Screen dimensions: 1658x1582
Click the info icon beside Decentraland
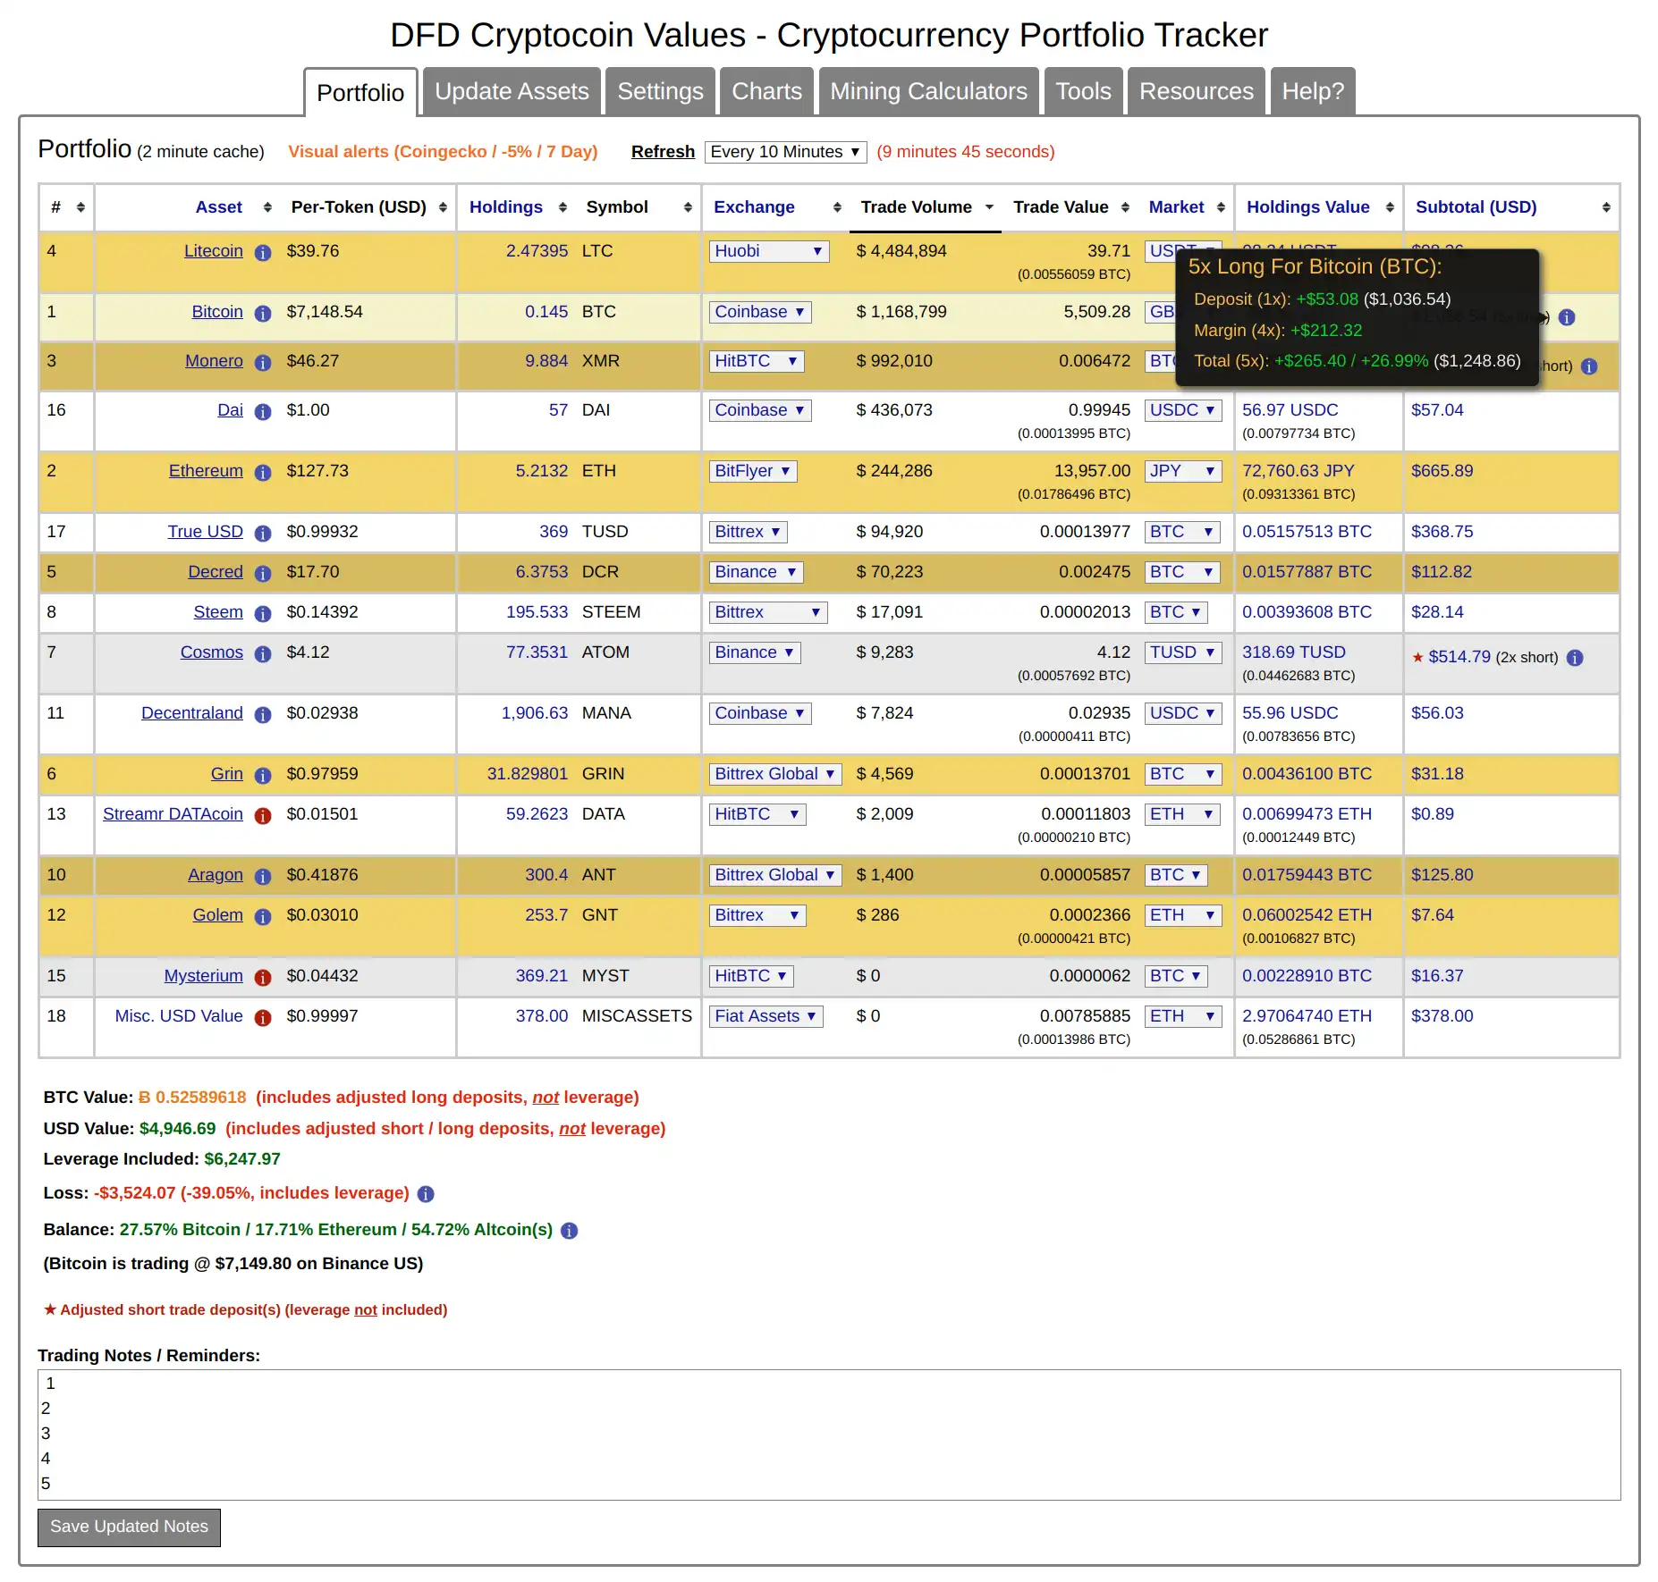(x=263, y=715)
